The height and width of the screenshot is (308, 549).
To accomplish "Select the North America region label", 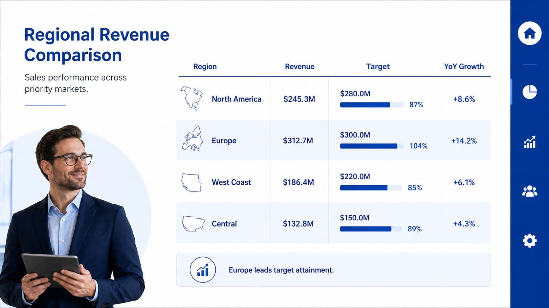I will (236, 99).
